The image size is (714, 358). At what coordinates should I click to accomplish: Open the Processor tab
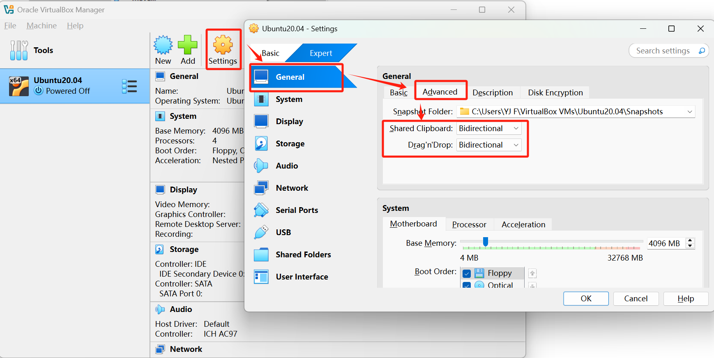[x=469, y=225]
